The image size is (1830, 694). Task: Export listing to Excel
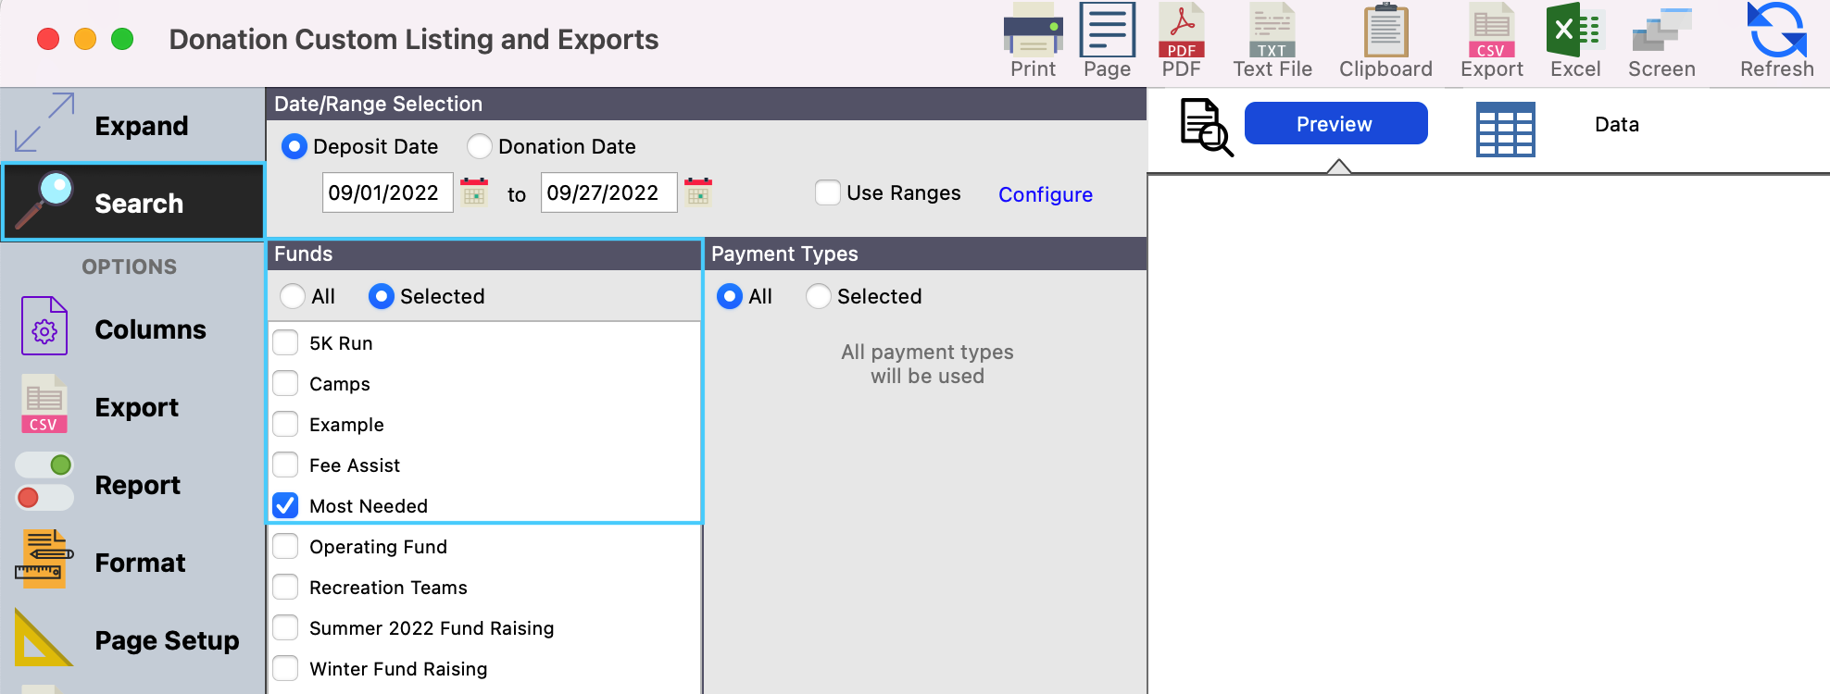(1574, 41)
